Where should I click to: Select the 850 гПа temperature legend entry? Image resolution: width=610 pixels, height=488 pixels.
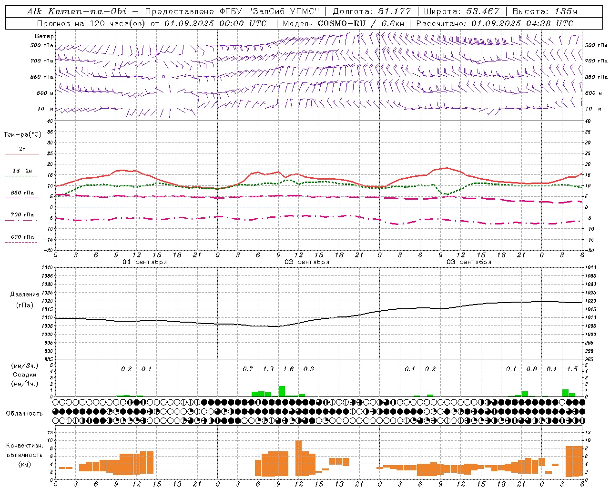[22, 193]
